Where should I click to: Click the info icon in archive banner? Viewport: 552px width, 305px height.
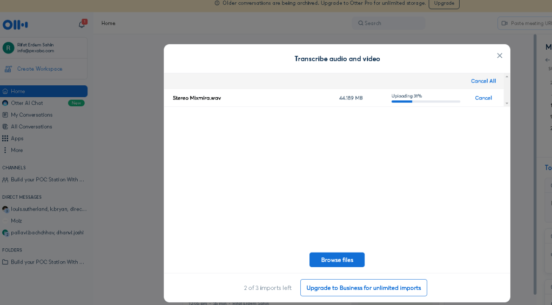pos(217,3)
